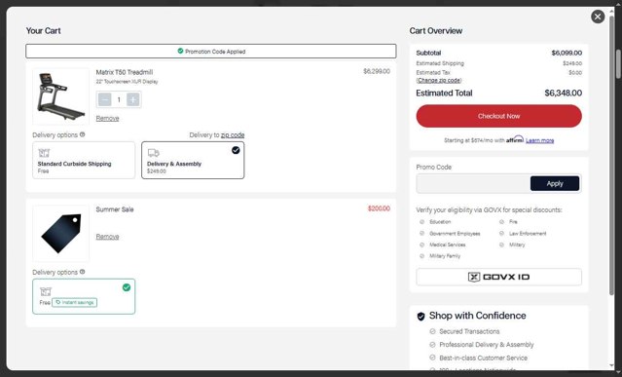Click the Military check icon
The image size is (622, 377).
[x=502, y=245]
